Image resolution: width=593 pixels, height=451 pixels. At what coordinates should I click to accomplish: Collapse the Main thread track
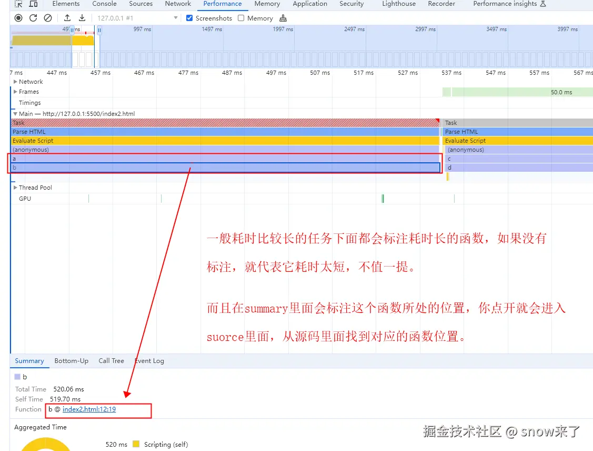coord(15,114)
